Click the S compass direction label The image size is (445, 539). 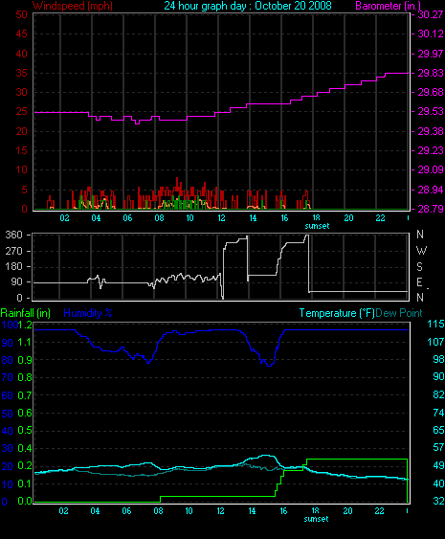click(419, 267)
